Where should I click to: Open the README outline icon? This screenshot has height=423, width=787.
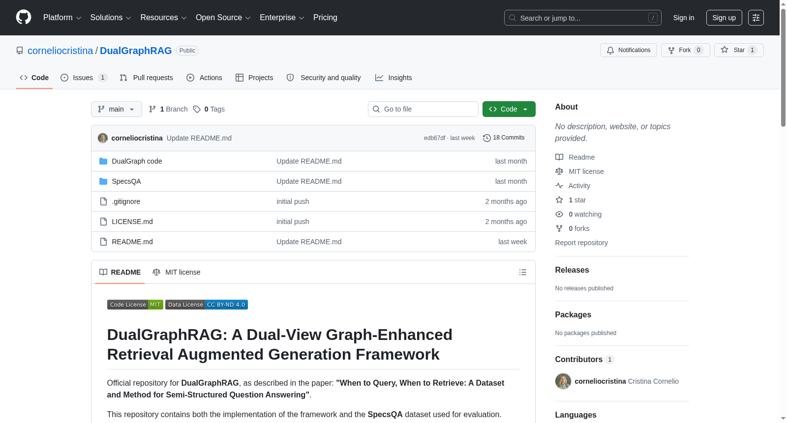pos(523,272)
